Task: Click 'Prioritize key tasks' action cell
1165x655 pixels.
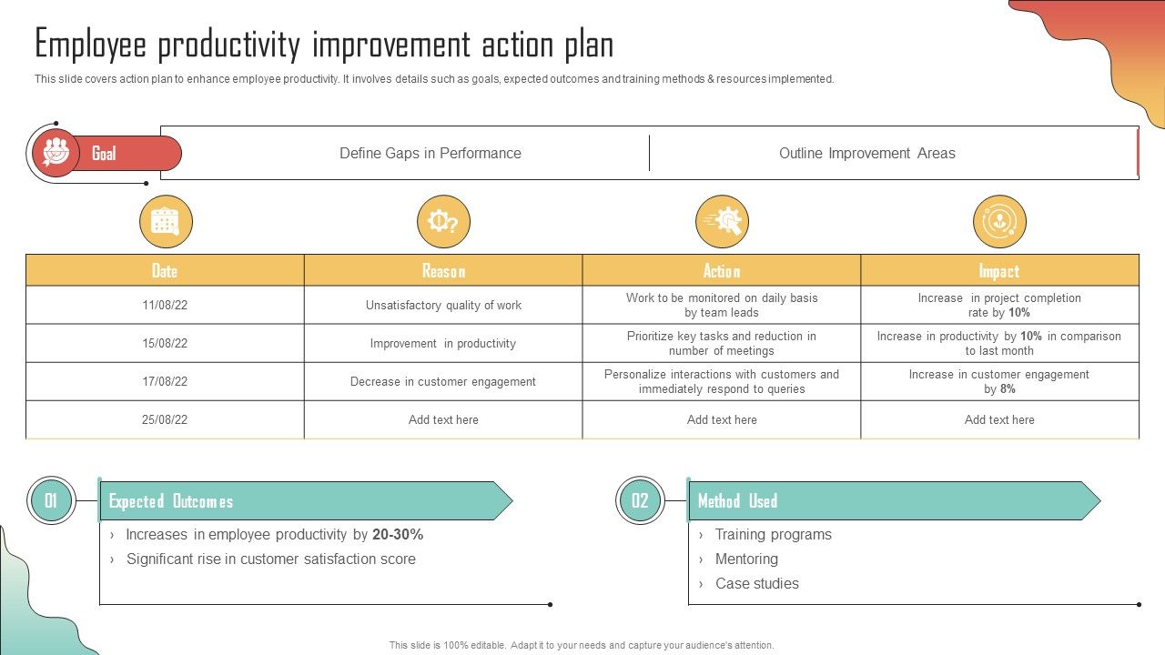Action: point(722,344)
